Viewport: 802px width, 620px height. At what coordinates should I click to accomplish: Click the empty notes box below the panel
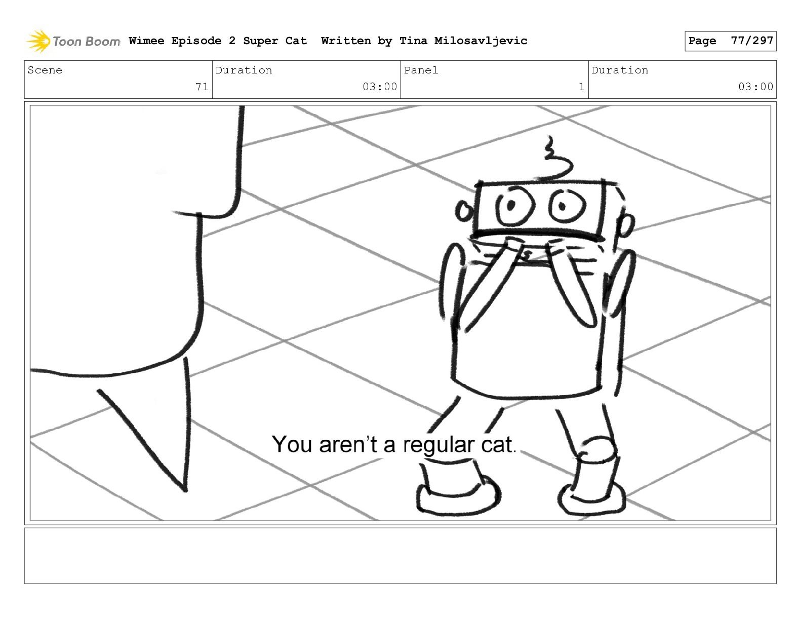(x=400, y=556)
